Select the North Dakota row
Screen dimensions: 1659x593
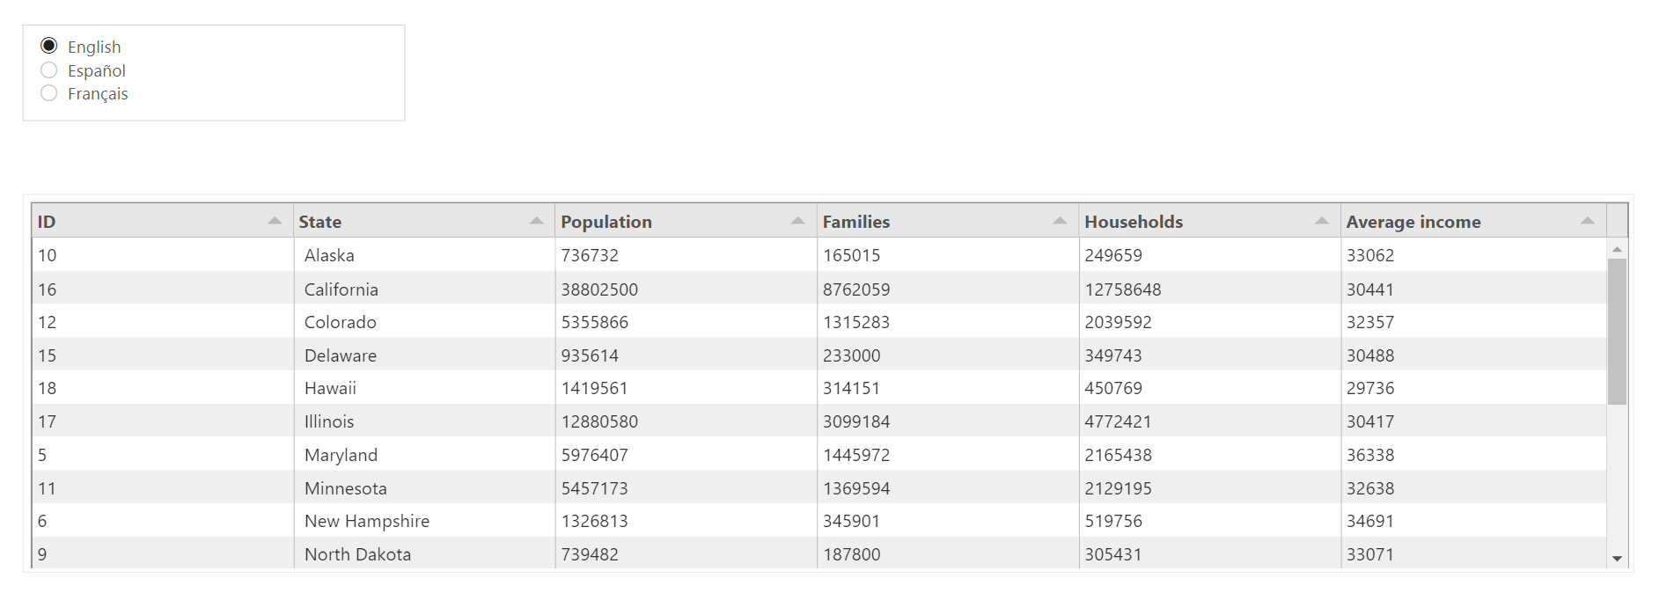pyautogui.click(x=616, y=554)
